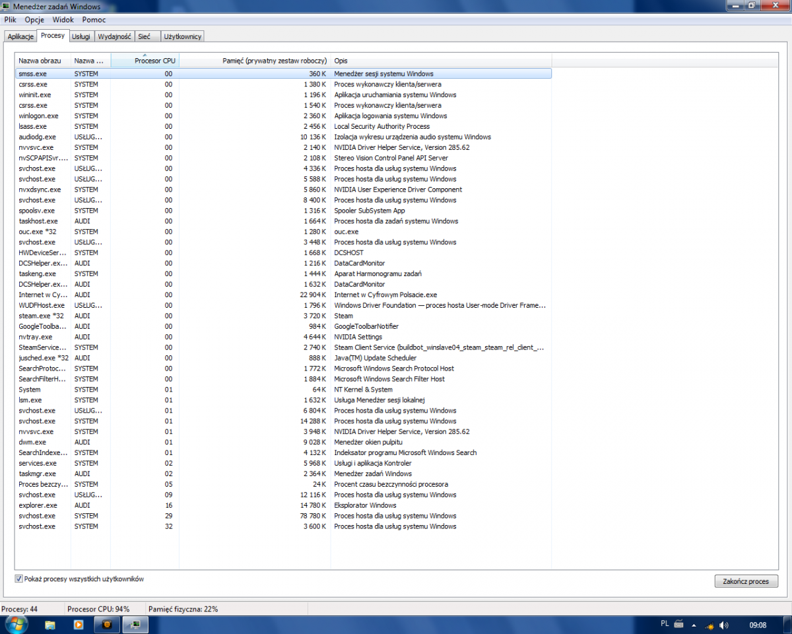Select the taskmgr.exe process
Image resolution: width=792 pixels, height=634 pixels.
(283, 474)
